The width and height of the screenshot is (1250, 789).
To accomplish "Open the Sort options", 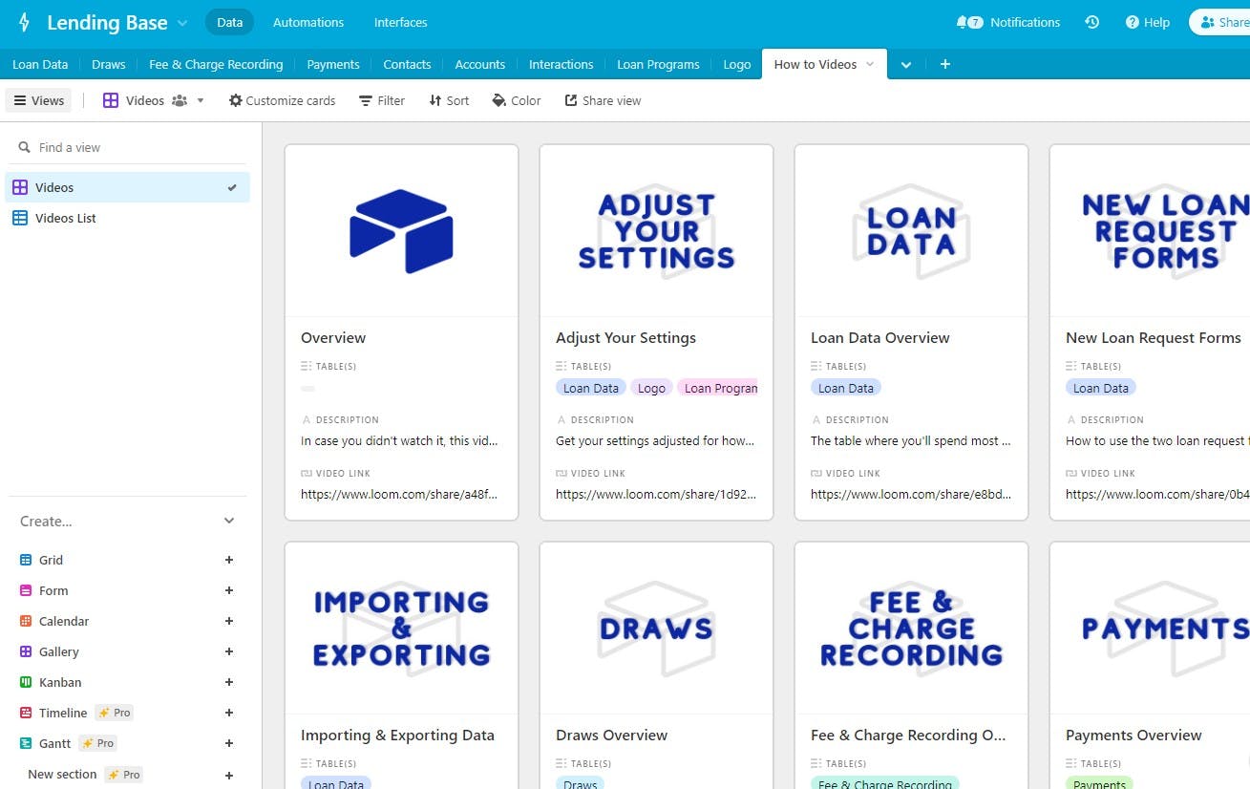I will click(449, 100).
